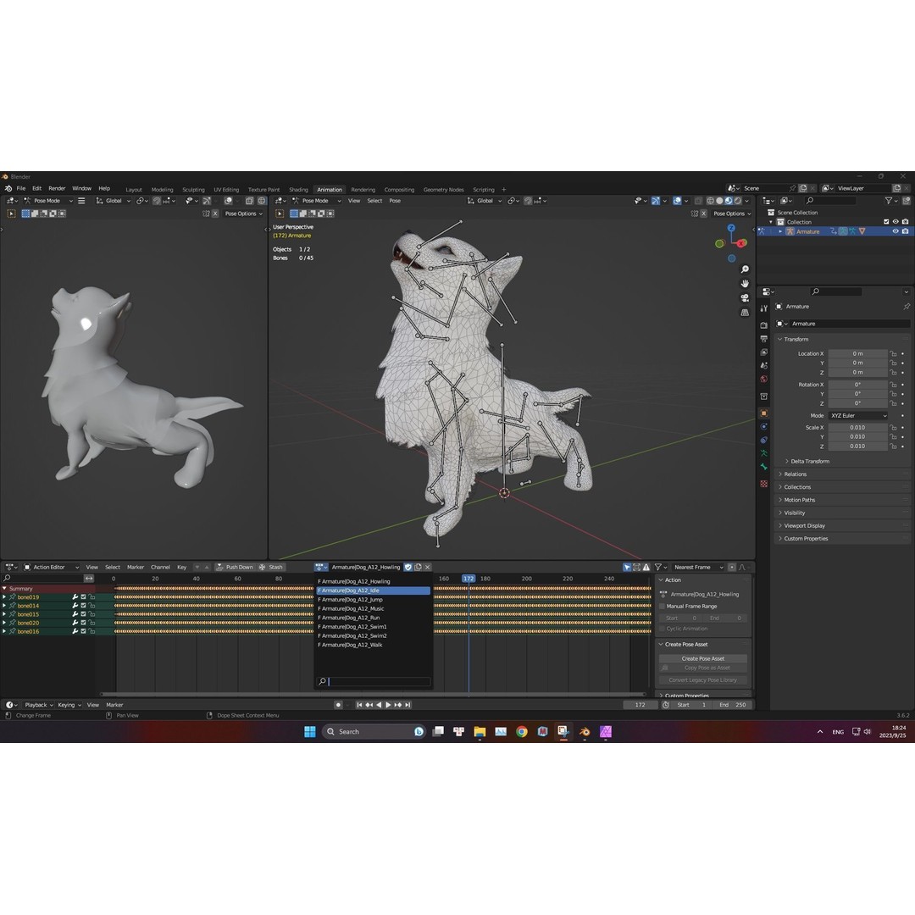
Task: Open rotation Mode XYZ Euler dropdown
Action: click(x=858, y=415)
